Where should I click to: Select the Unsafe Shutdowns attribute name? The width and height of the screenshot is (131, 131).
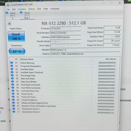[x=29, y=100]
